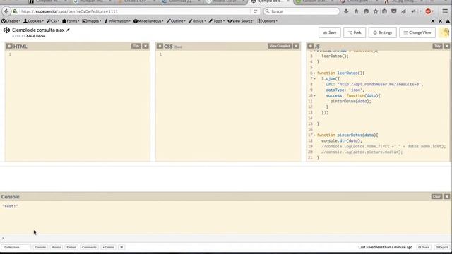The height and width of the screenshot is (254, 452).
Task: Go to the browser home icon
Action: tap(356, 11)
